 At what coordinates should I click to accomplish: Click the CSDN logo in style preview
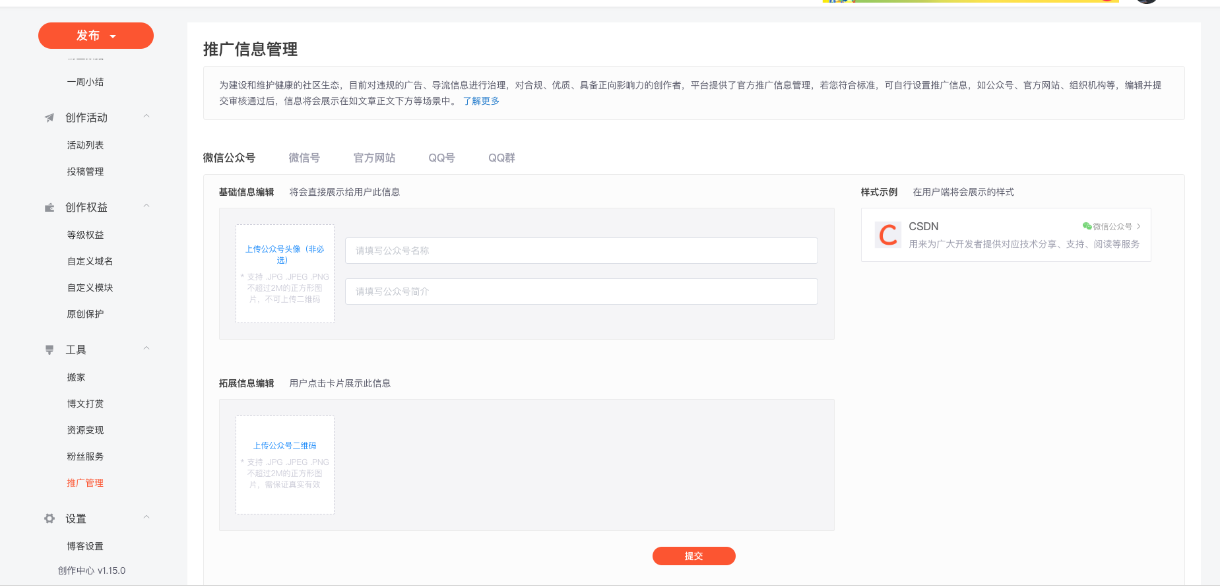tap(888, 235)
